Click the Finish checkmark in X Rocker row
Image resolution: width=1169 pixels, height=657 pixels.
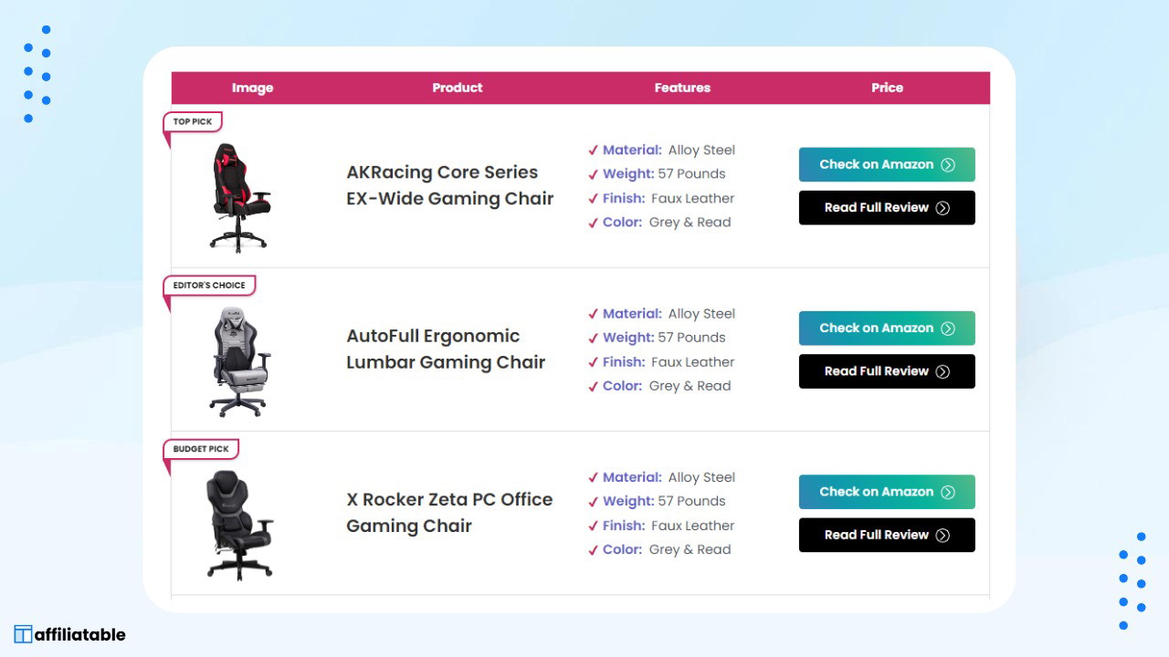[594, 526]
